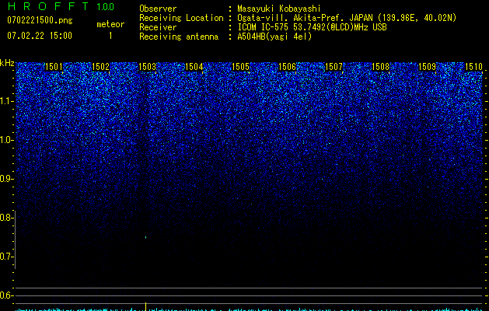This screenshot has width=489, height=311.
Task: Click the meteor label
Action: (110, 24)
